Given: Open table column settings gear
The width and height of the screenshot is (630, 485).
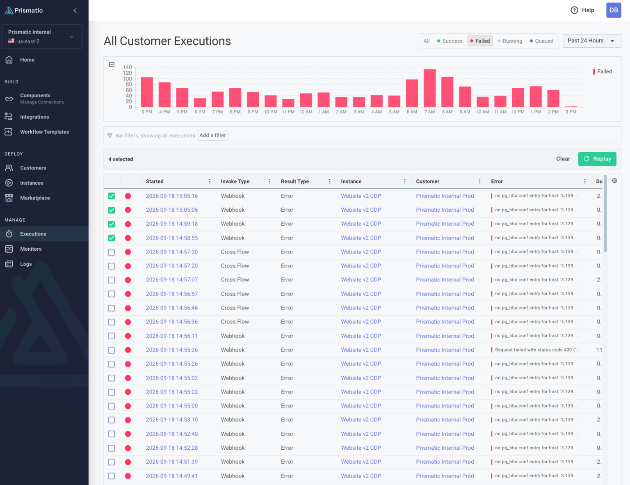Looking at the screenshot, I should (614, 181).
